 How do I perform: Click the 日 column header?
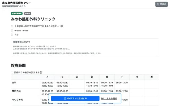coord(137,77)
